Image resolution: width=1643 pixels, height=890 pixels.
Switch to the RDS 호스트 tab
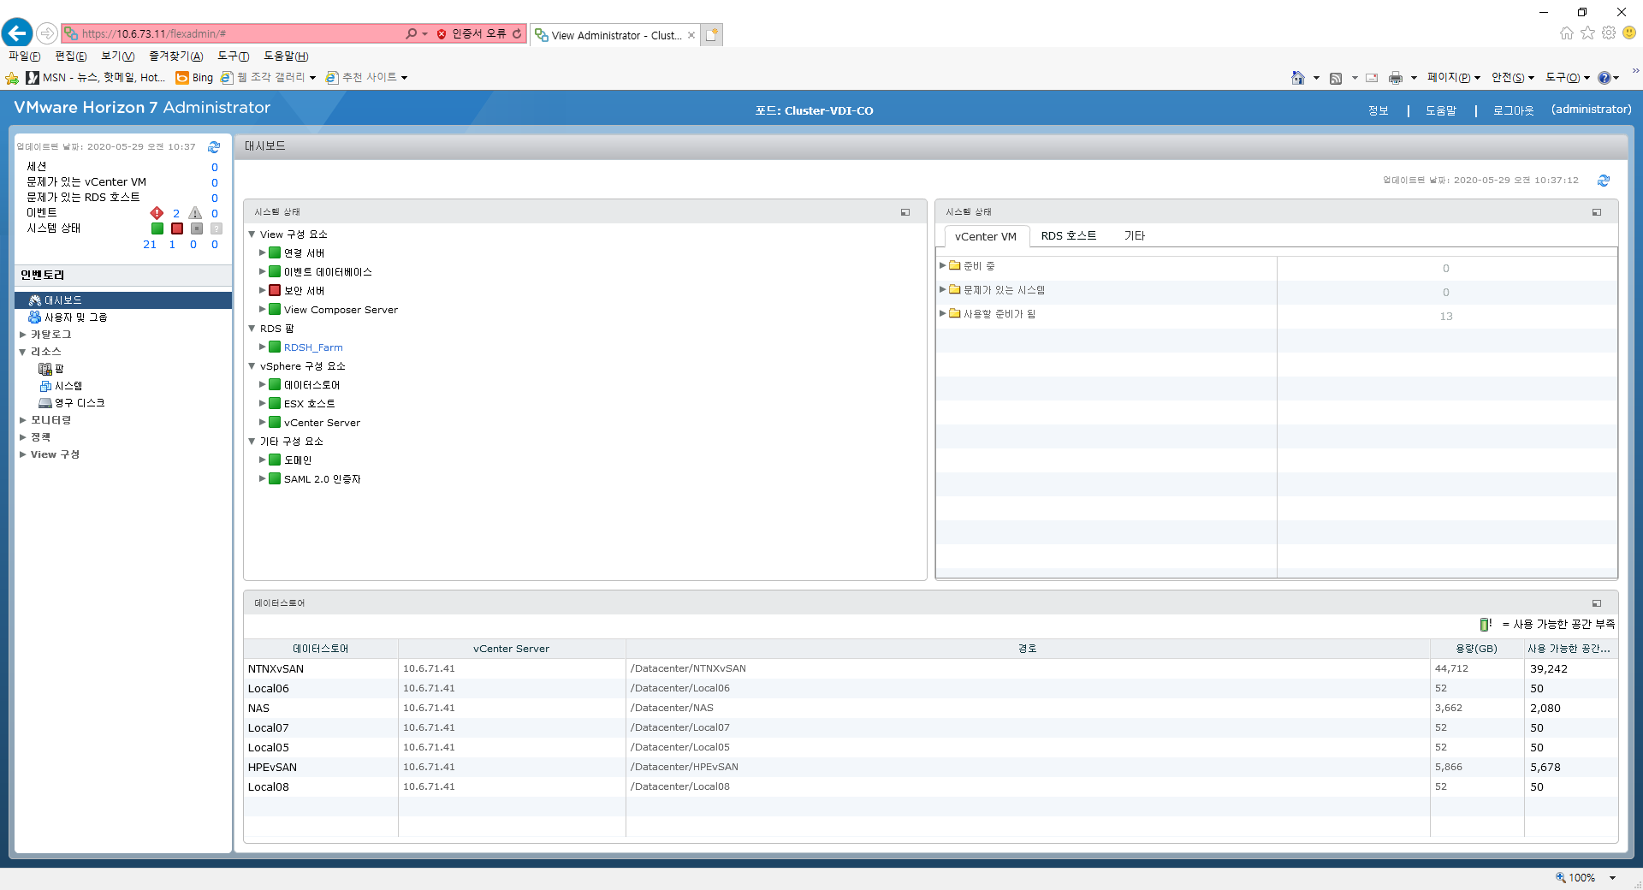[x=1068, y=235]
